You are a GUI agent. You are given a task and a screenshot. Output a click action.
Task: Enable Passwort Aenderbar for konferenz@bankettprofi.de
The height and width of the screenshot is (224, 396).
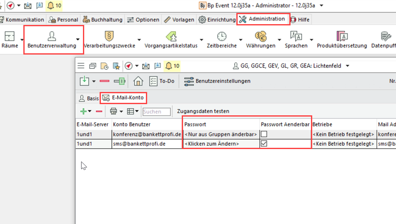point(264,134)
